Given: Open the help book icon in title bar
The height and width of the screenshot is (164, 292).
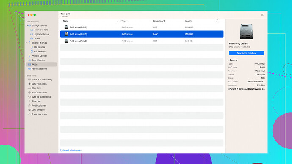Looking at the screenshot, I should [262, 15].
